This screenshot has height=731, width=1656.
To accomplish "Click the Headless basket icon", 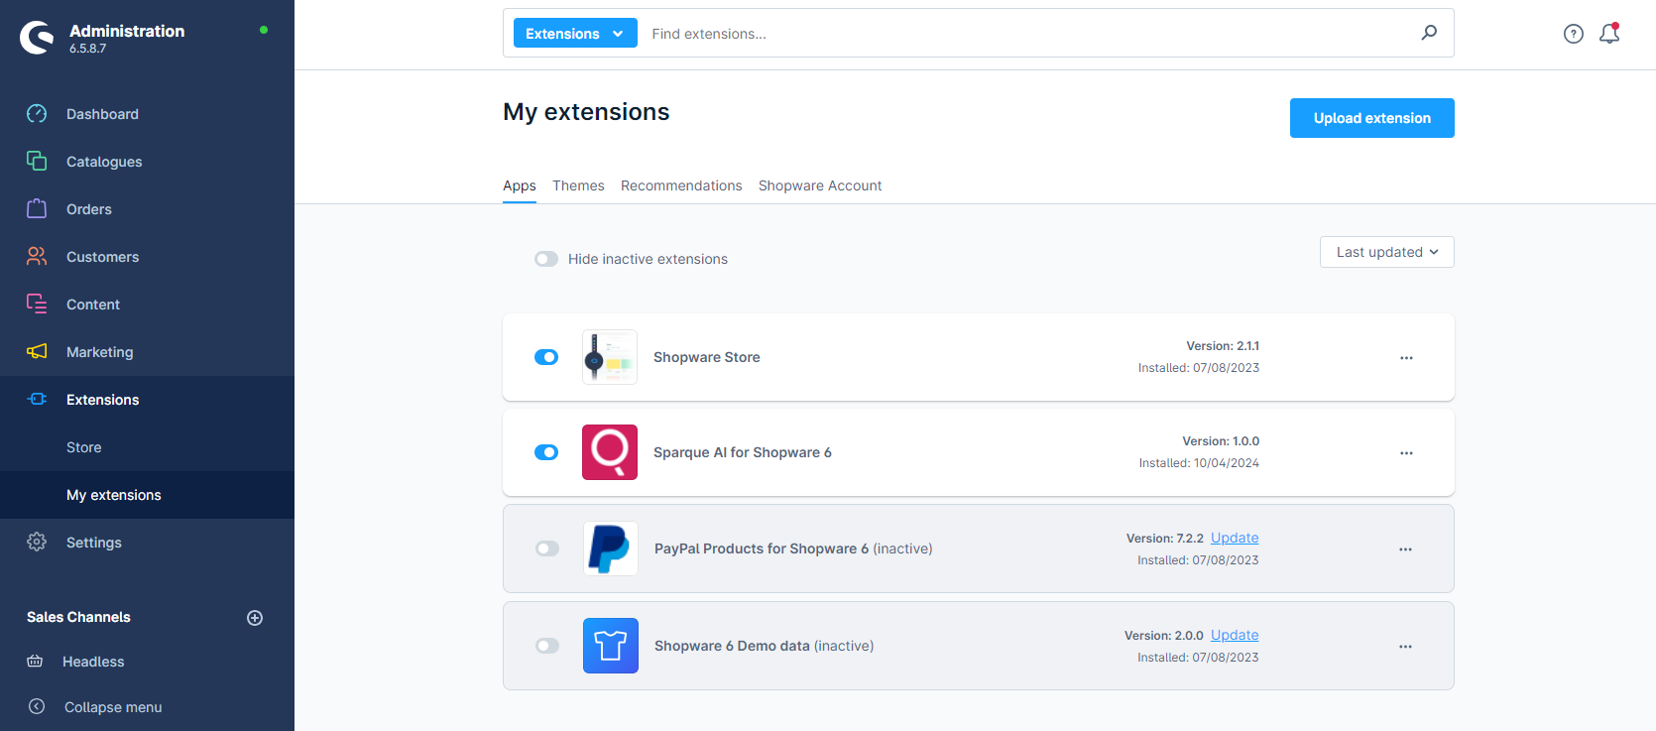I will click(x=35, y=662).
